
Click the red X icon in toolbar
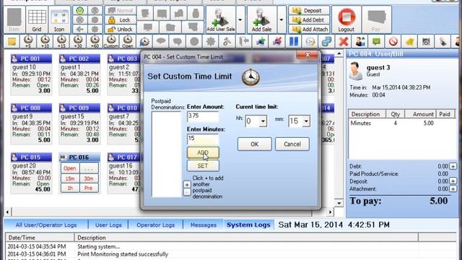(344, 42)
